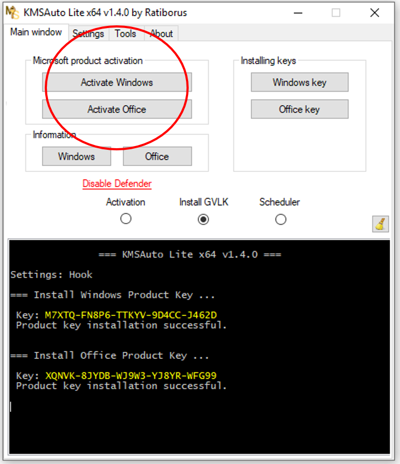
Task: Click the Activate Office button
Action: click(x=117, y=109)
